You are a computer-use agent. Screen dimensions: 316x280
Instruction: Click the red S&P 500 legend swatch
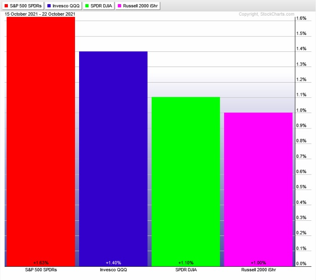point(6,6)
